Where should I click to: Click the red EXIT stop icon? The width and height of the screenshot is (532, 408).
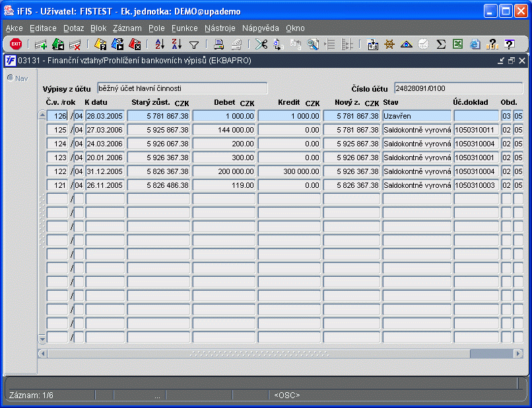pos(16,44)
